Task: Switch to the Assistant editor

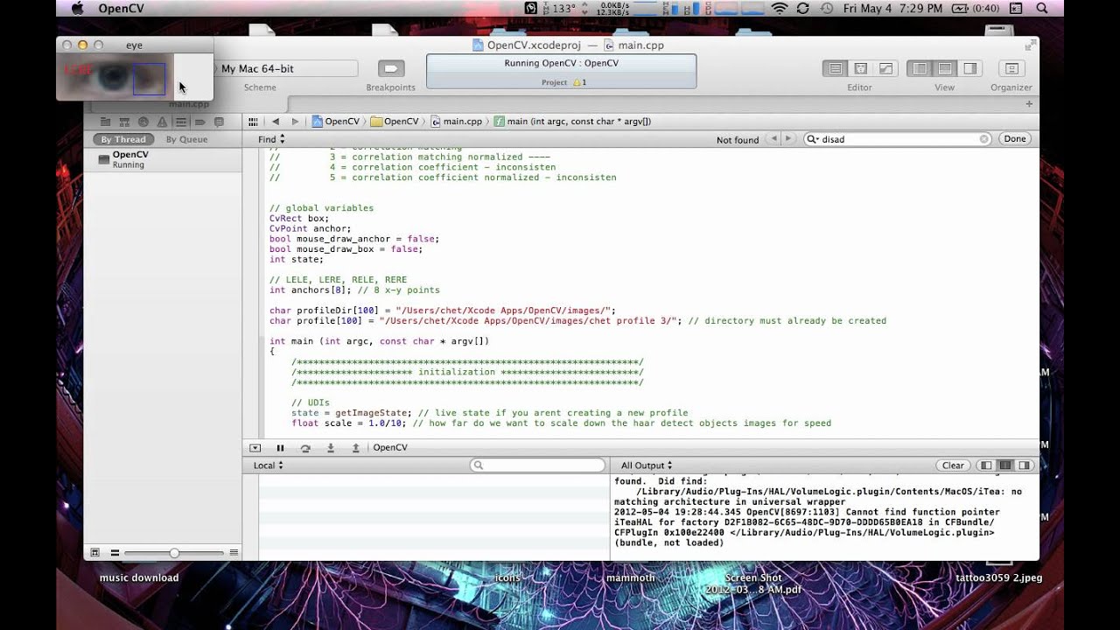Action: 860,68
